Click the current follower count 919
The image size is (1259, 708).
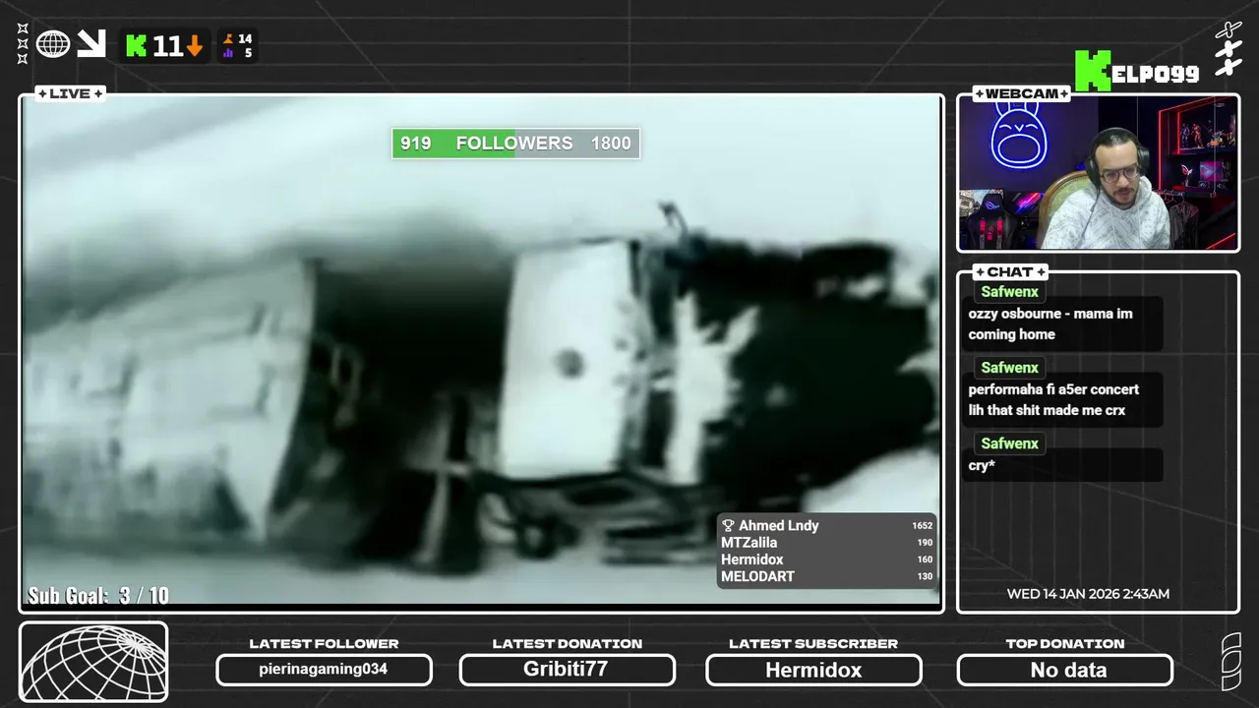[x=415, y=144]
